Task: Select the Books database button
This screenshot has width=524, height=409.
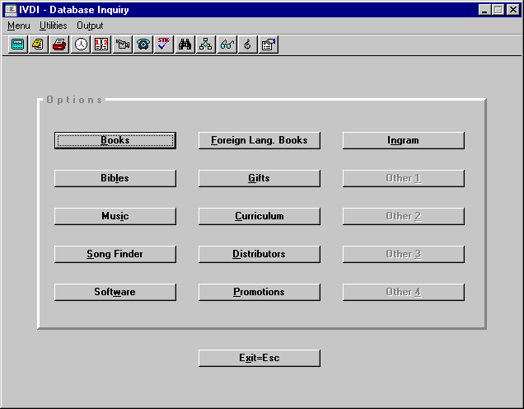Action: (115, 140)
